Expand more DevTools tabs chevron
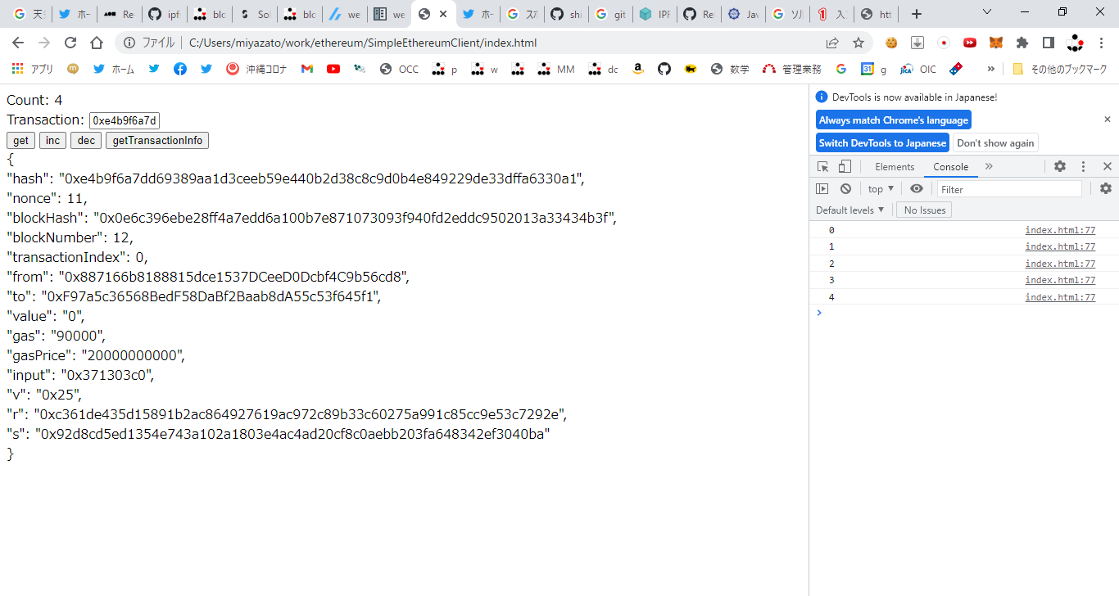 tap(989, 166)
